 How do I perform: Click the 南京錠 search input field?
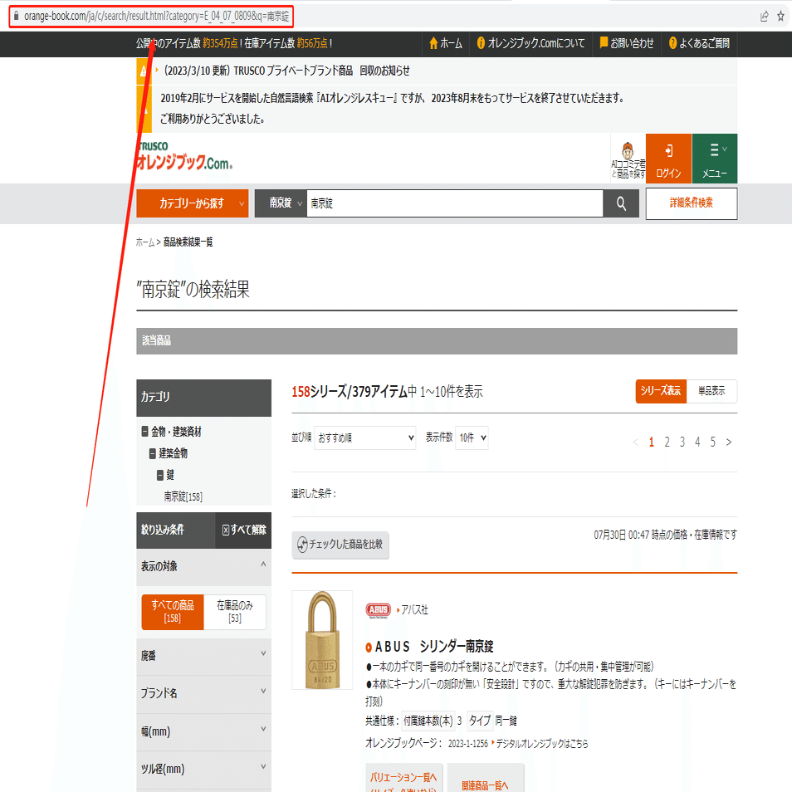pos(455,203)
